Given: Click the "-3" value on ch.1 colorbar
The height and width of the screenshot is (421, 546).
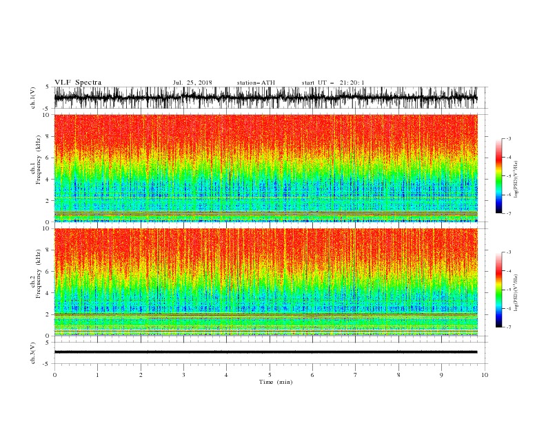Looking at the screenshot, I should pos(508,138).
